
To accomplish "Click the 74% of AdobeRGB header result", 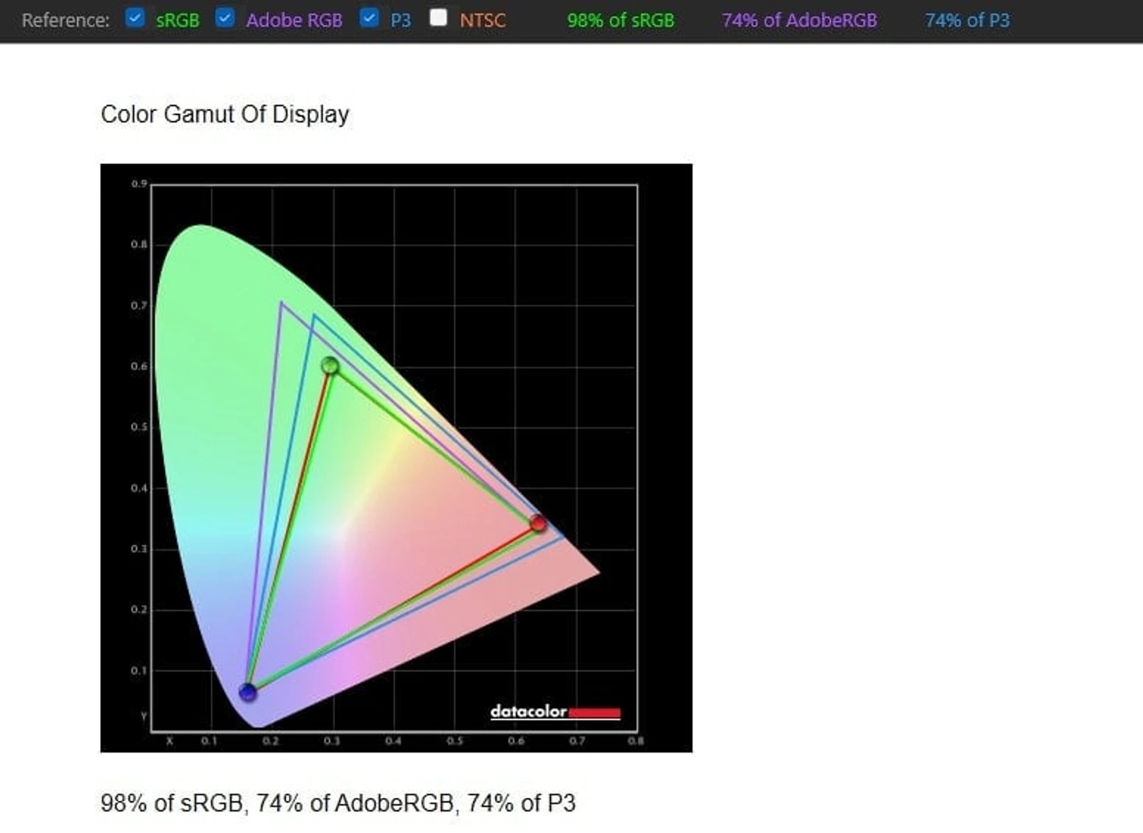I will tap(799, 20).
